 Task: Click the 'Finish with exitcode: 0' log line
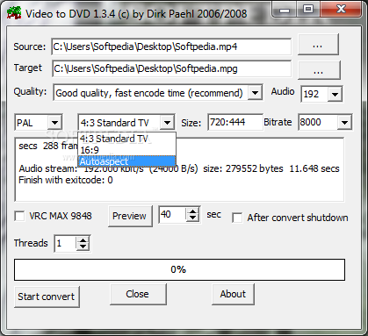tap(66, 180)
